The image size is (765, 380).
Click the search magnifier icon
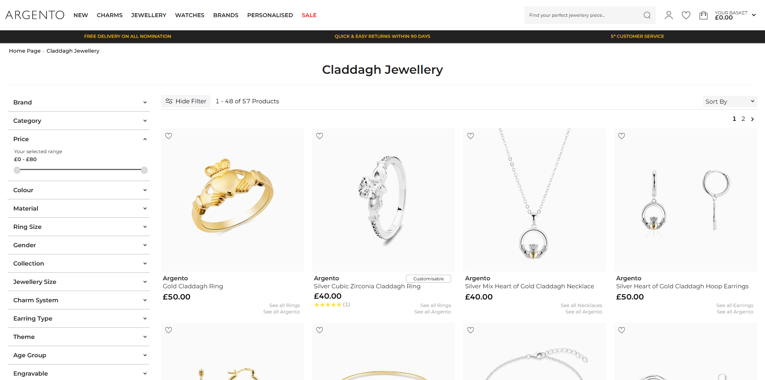pyautogui.click(x=647, y=15)
